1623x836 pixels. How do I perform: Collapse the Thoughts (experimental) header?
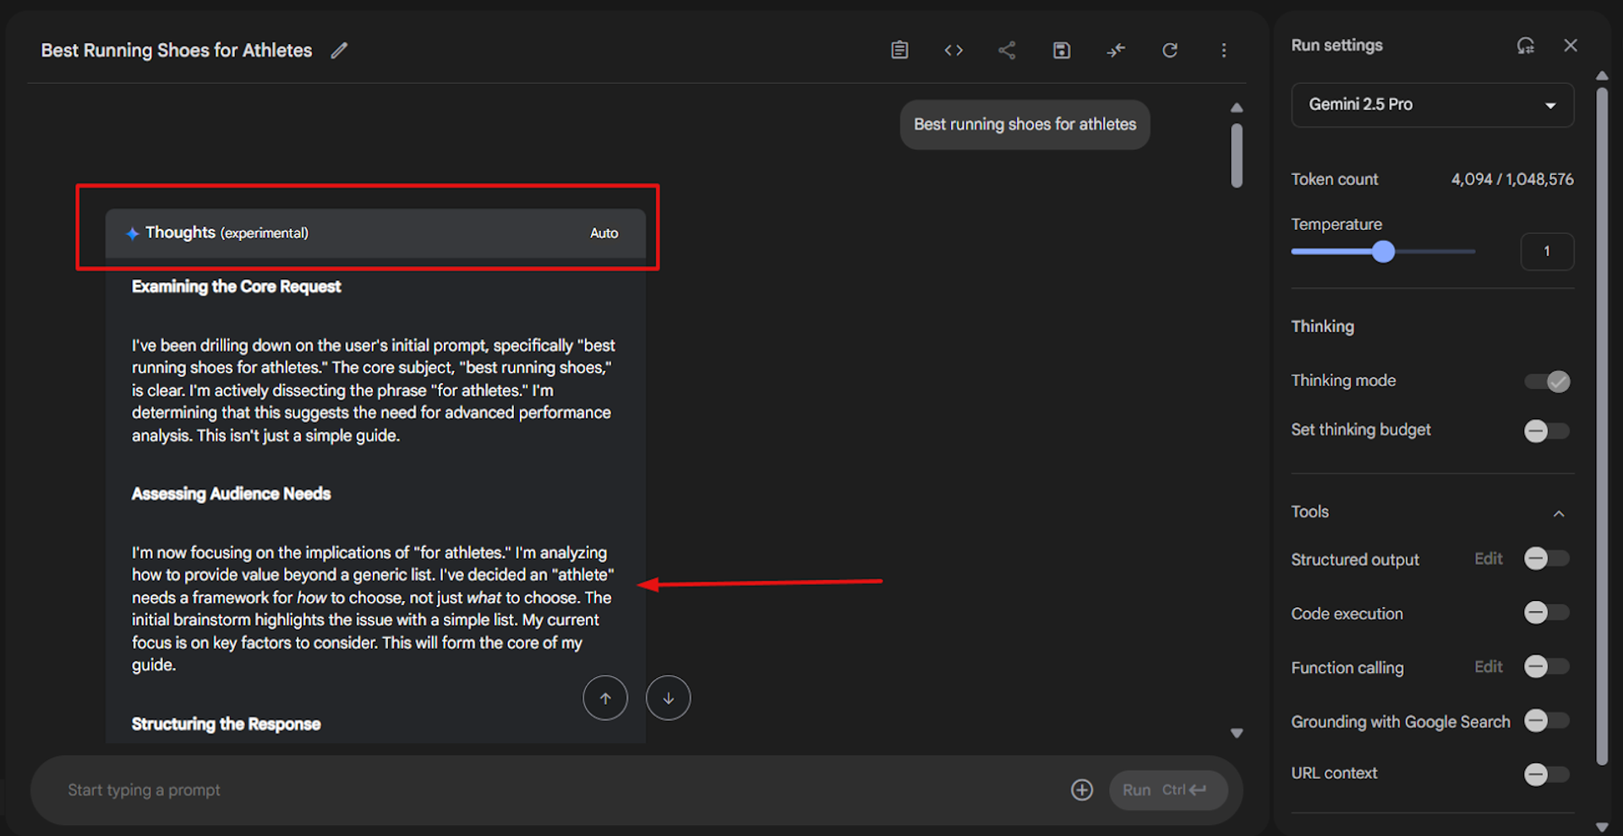pos(375,233)
